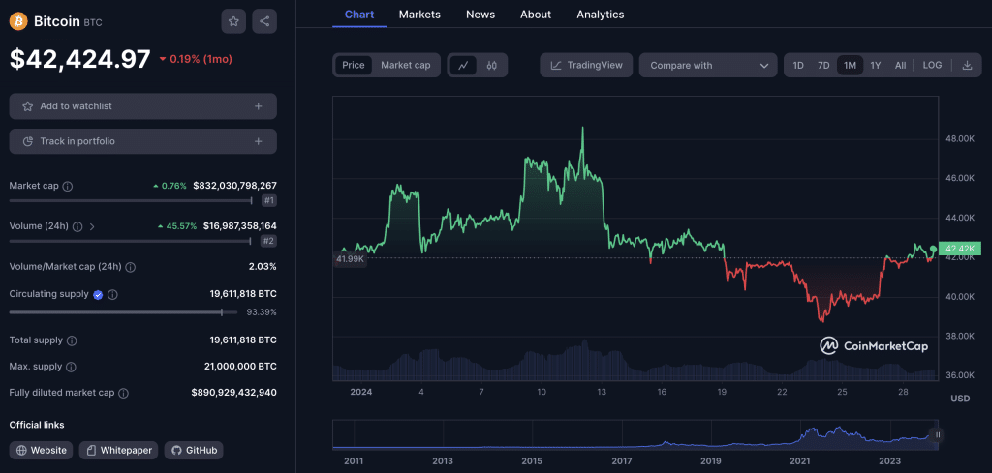The width and height of the screenshot is (992, 473).
Task: Open the Whitepaper link
Action: (118, 450)
